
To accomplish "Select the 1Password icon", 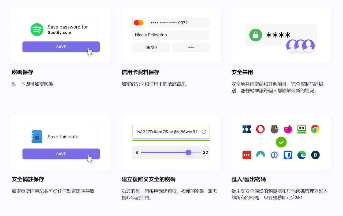I will [274, 155].
